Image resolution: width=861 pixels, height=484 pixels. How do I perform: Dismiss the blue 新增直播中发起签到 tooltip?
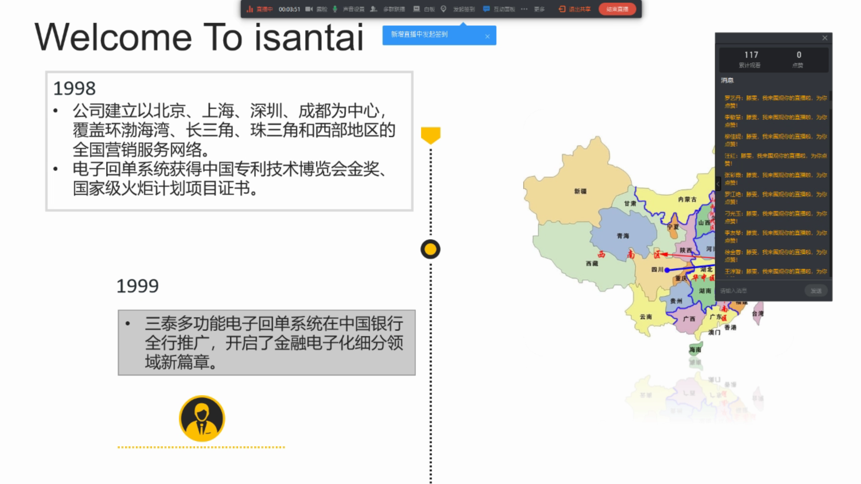[x=487, y=37]
